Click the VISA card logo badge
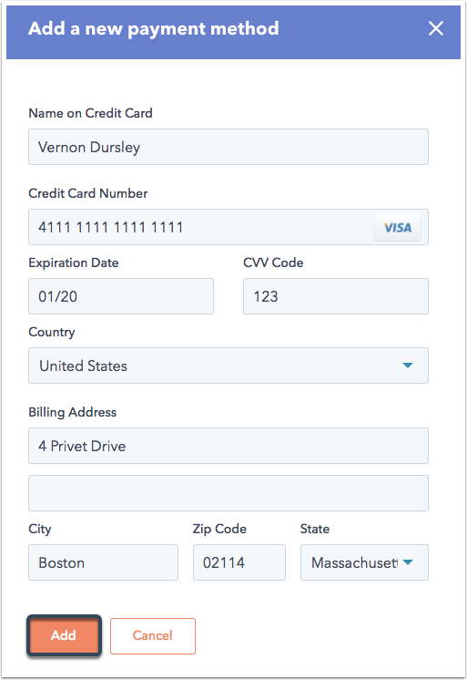Image resolution: width=467 pixels, height=680 pixels. point(397,227)
